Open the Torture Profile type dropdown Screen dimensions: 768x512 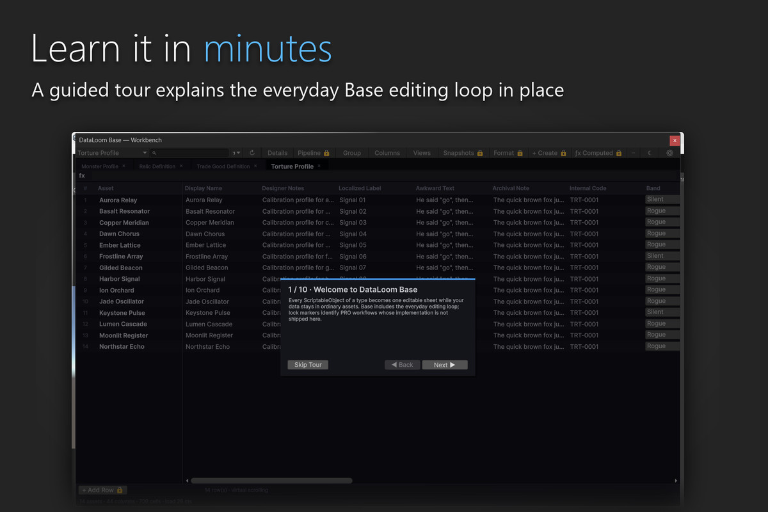(x=112, y=153)
